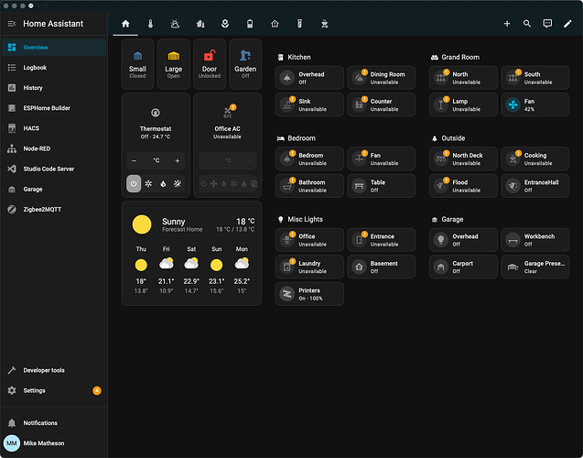
Task: Decrease Thermostat temperature with minus
Action: 135,160
